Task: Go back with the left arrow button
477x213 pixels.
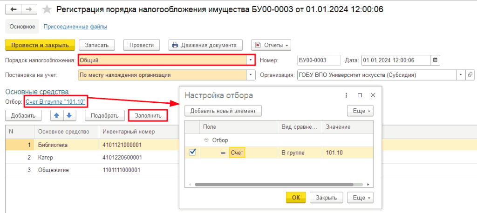Action: [14, 9]
